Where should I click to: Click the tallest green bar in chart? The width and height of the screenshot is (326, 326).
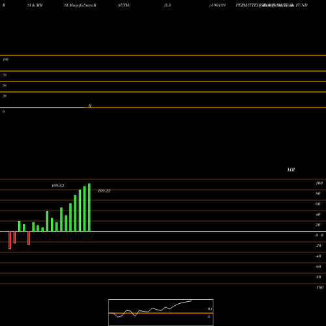(89, 207)
